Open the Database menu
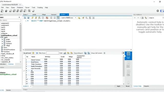This screenshot has height=92, width=164. point(20,7)
